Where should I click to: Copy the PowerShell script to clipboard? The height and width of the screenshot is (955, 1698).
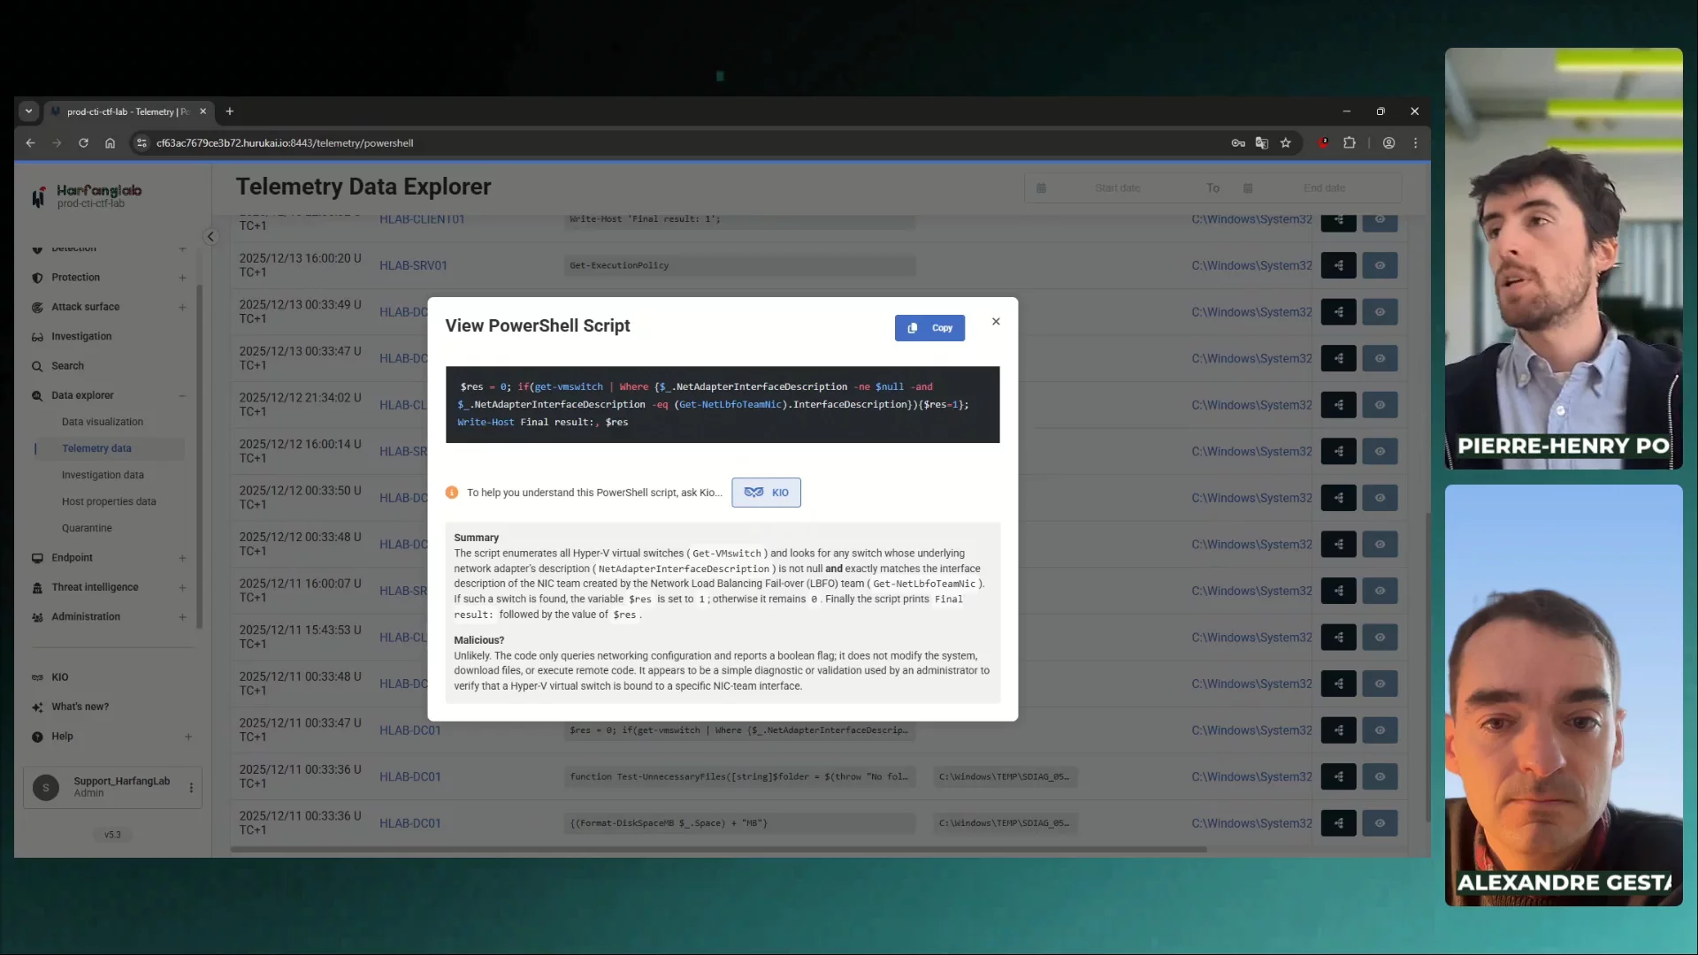[x=929, y=328]
